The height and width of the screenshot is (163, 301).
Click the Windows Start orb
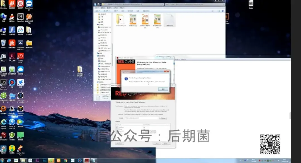click(2, 160)
